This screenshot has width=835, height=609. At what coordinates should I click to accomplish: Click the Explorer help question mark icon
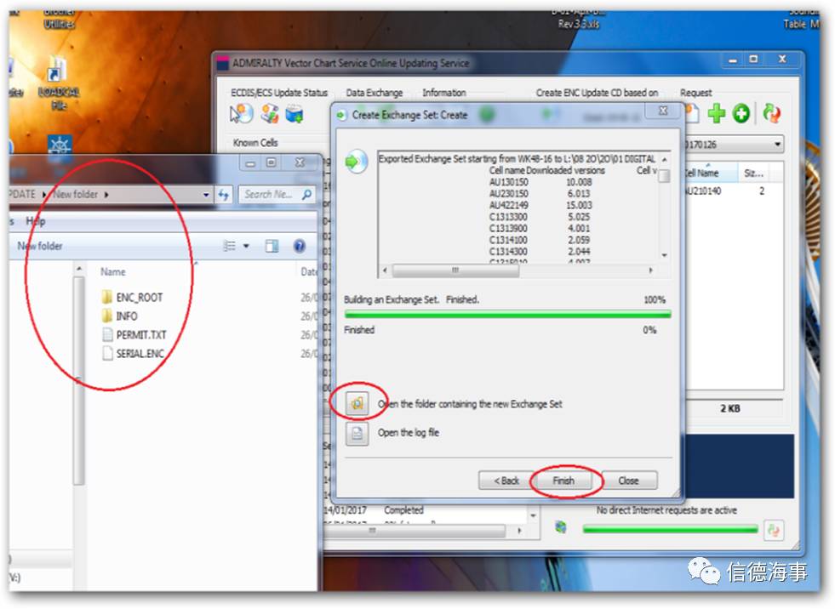click(x=300, y=246)
